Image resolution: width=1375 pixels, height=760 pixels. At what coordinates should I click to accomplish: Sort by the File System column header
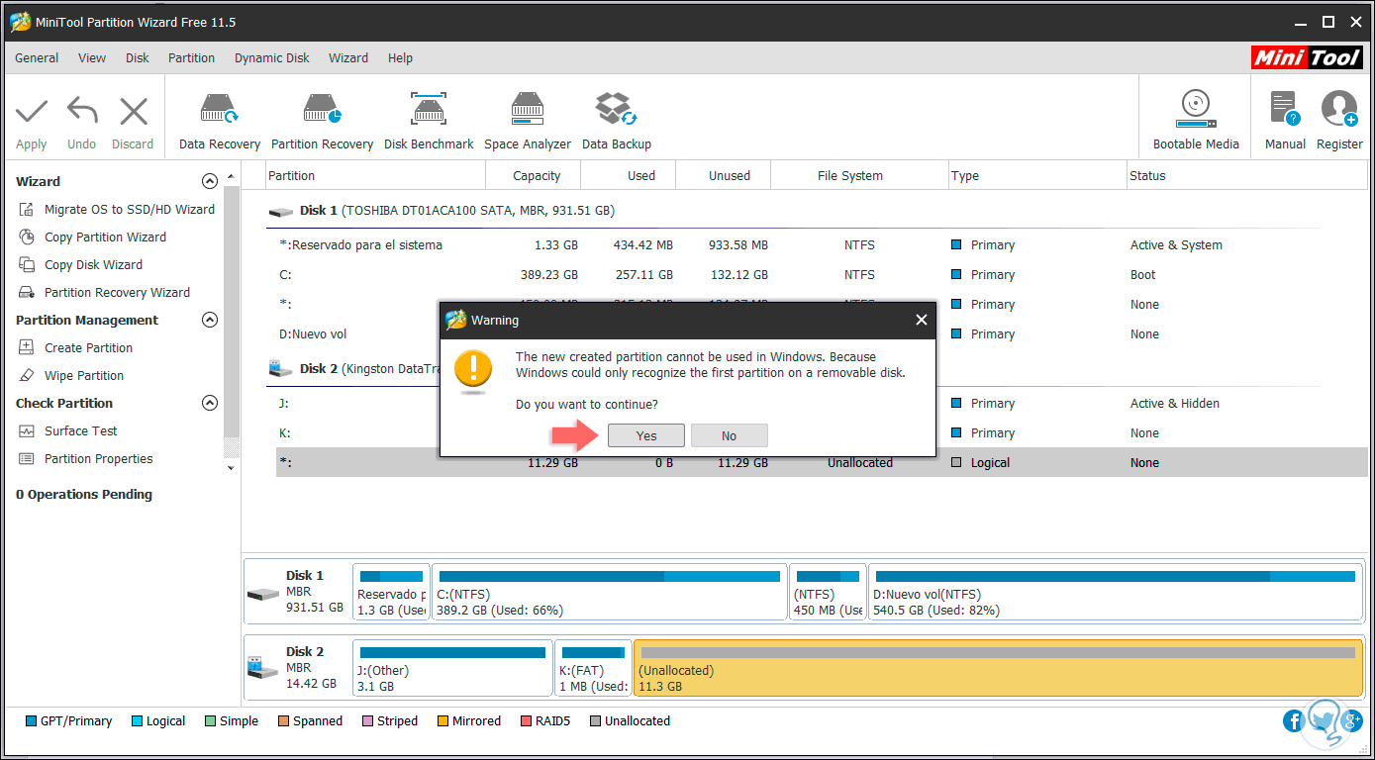coord(859,176)
